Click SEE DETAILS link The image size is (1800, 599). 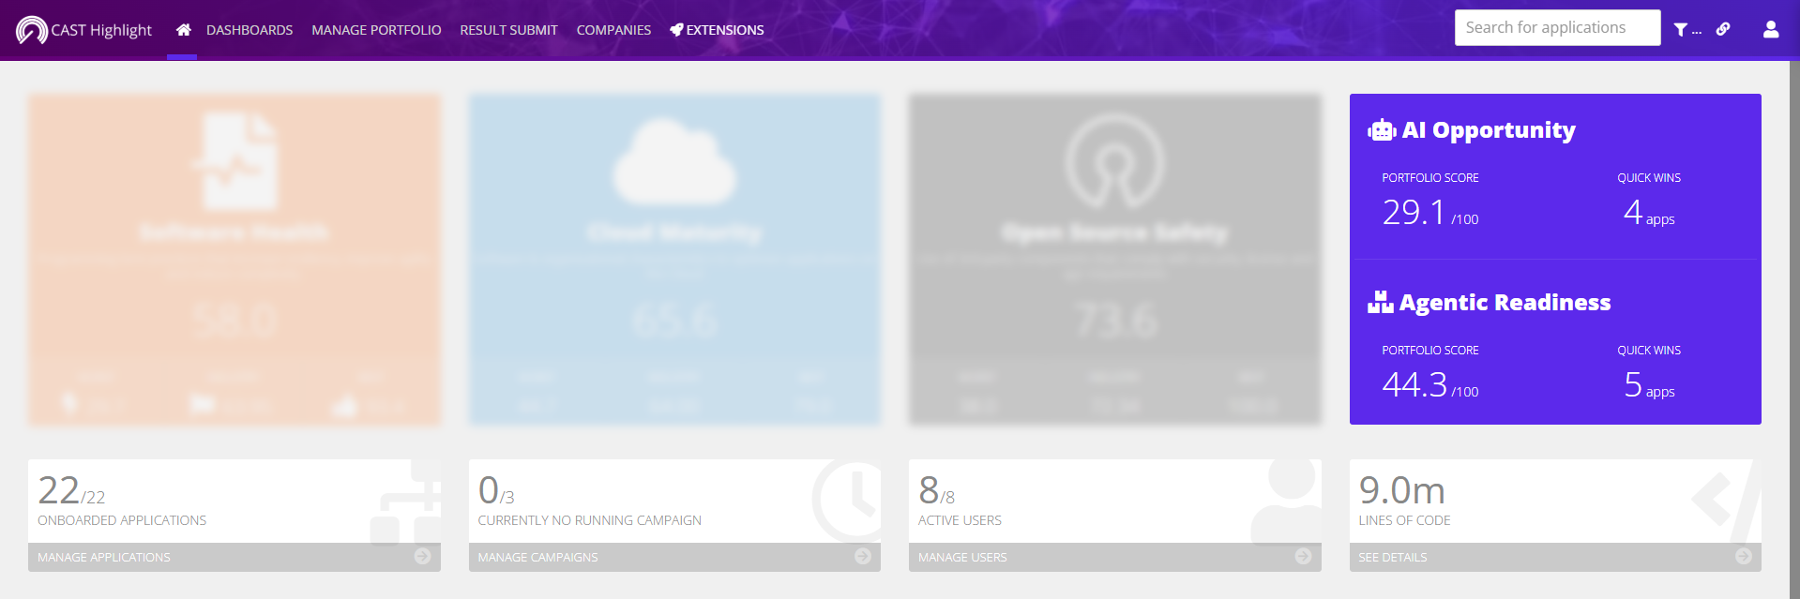[x=1393, y=558]
